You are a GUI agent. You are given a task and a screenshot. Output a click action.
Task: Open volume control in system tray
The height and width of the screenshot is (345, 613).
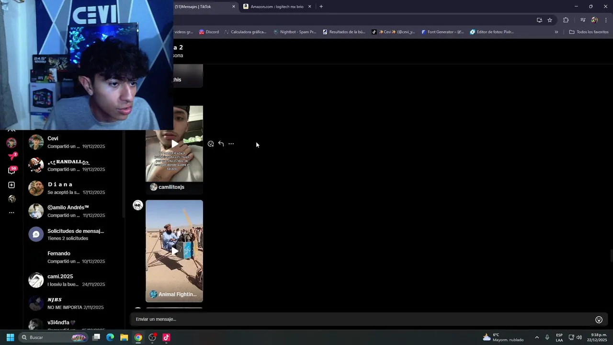(579, 337)
